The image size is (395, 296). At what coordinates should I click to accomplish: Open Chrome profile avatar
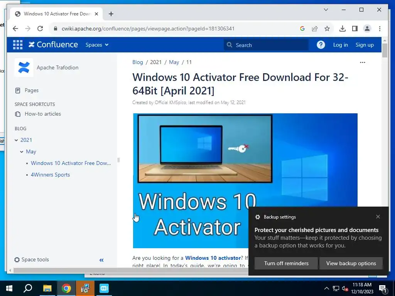(x=367, y=29)
